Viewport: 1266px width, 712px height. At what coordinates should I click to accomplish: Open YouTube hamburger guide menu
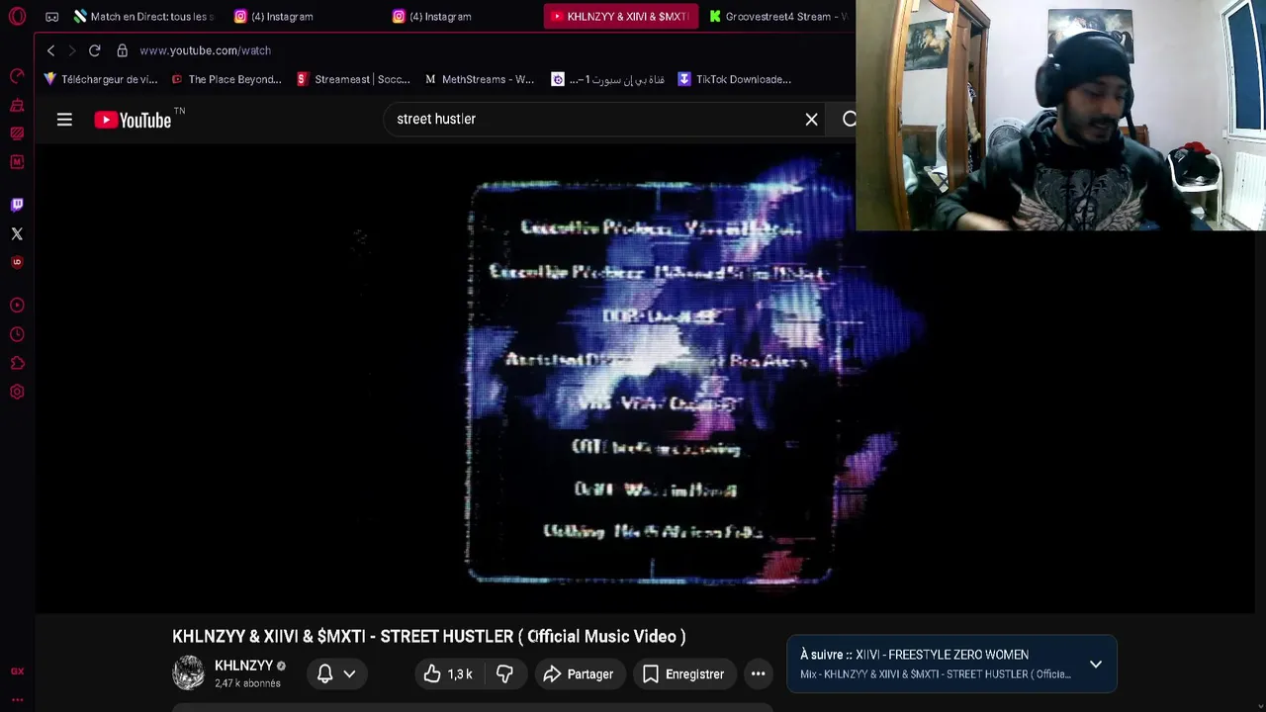(64, 120)
